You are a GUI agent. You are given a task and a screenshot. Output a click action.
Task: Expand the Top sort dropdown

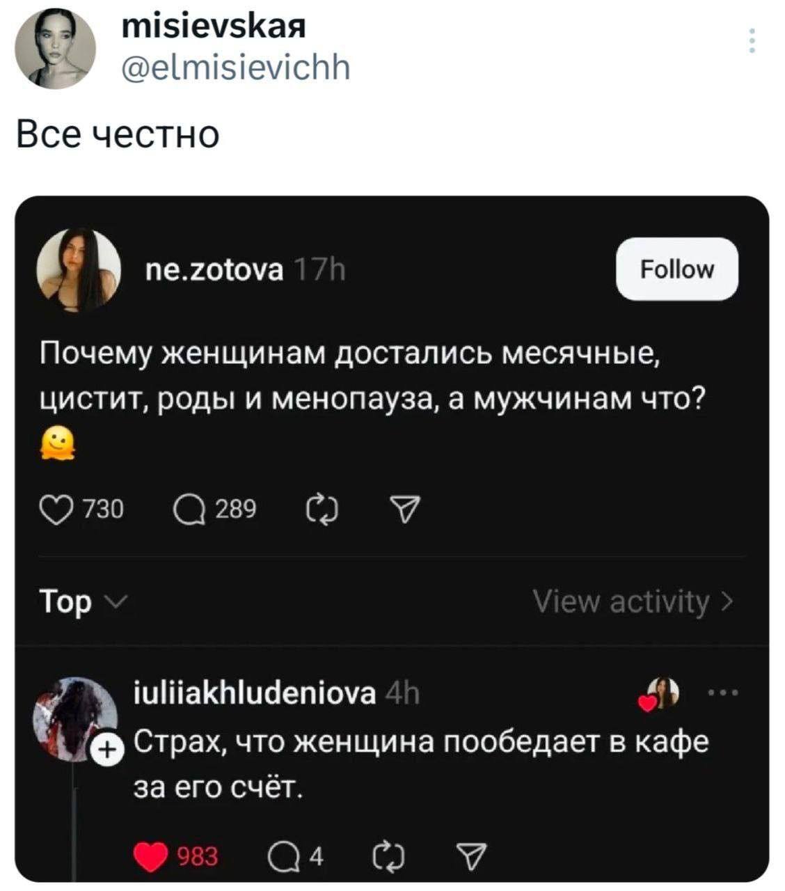click(x=82, y=602)
